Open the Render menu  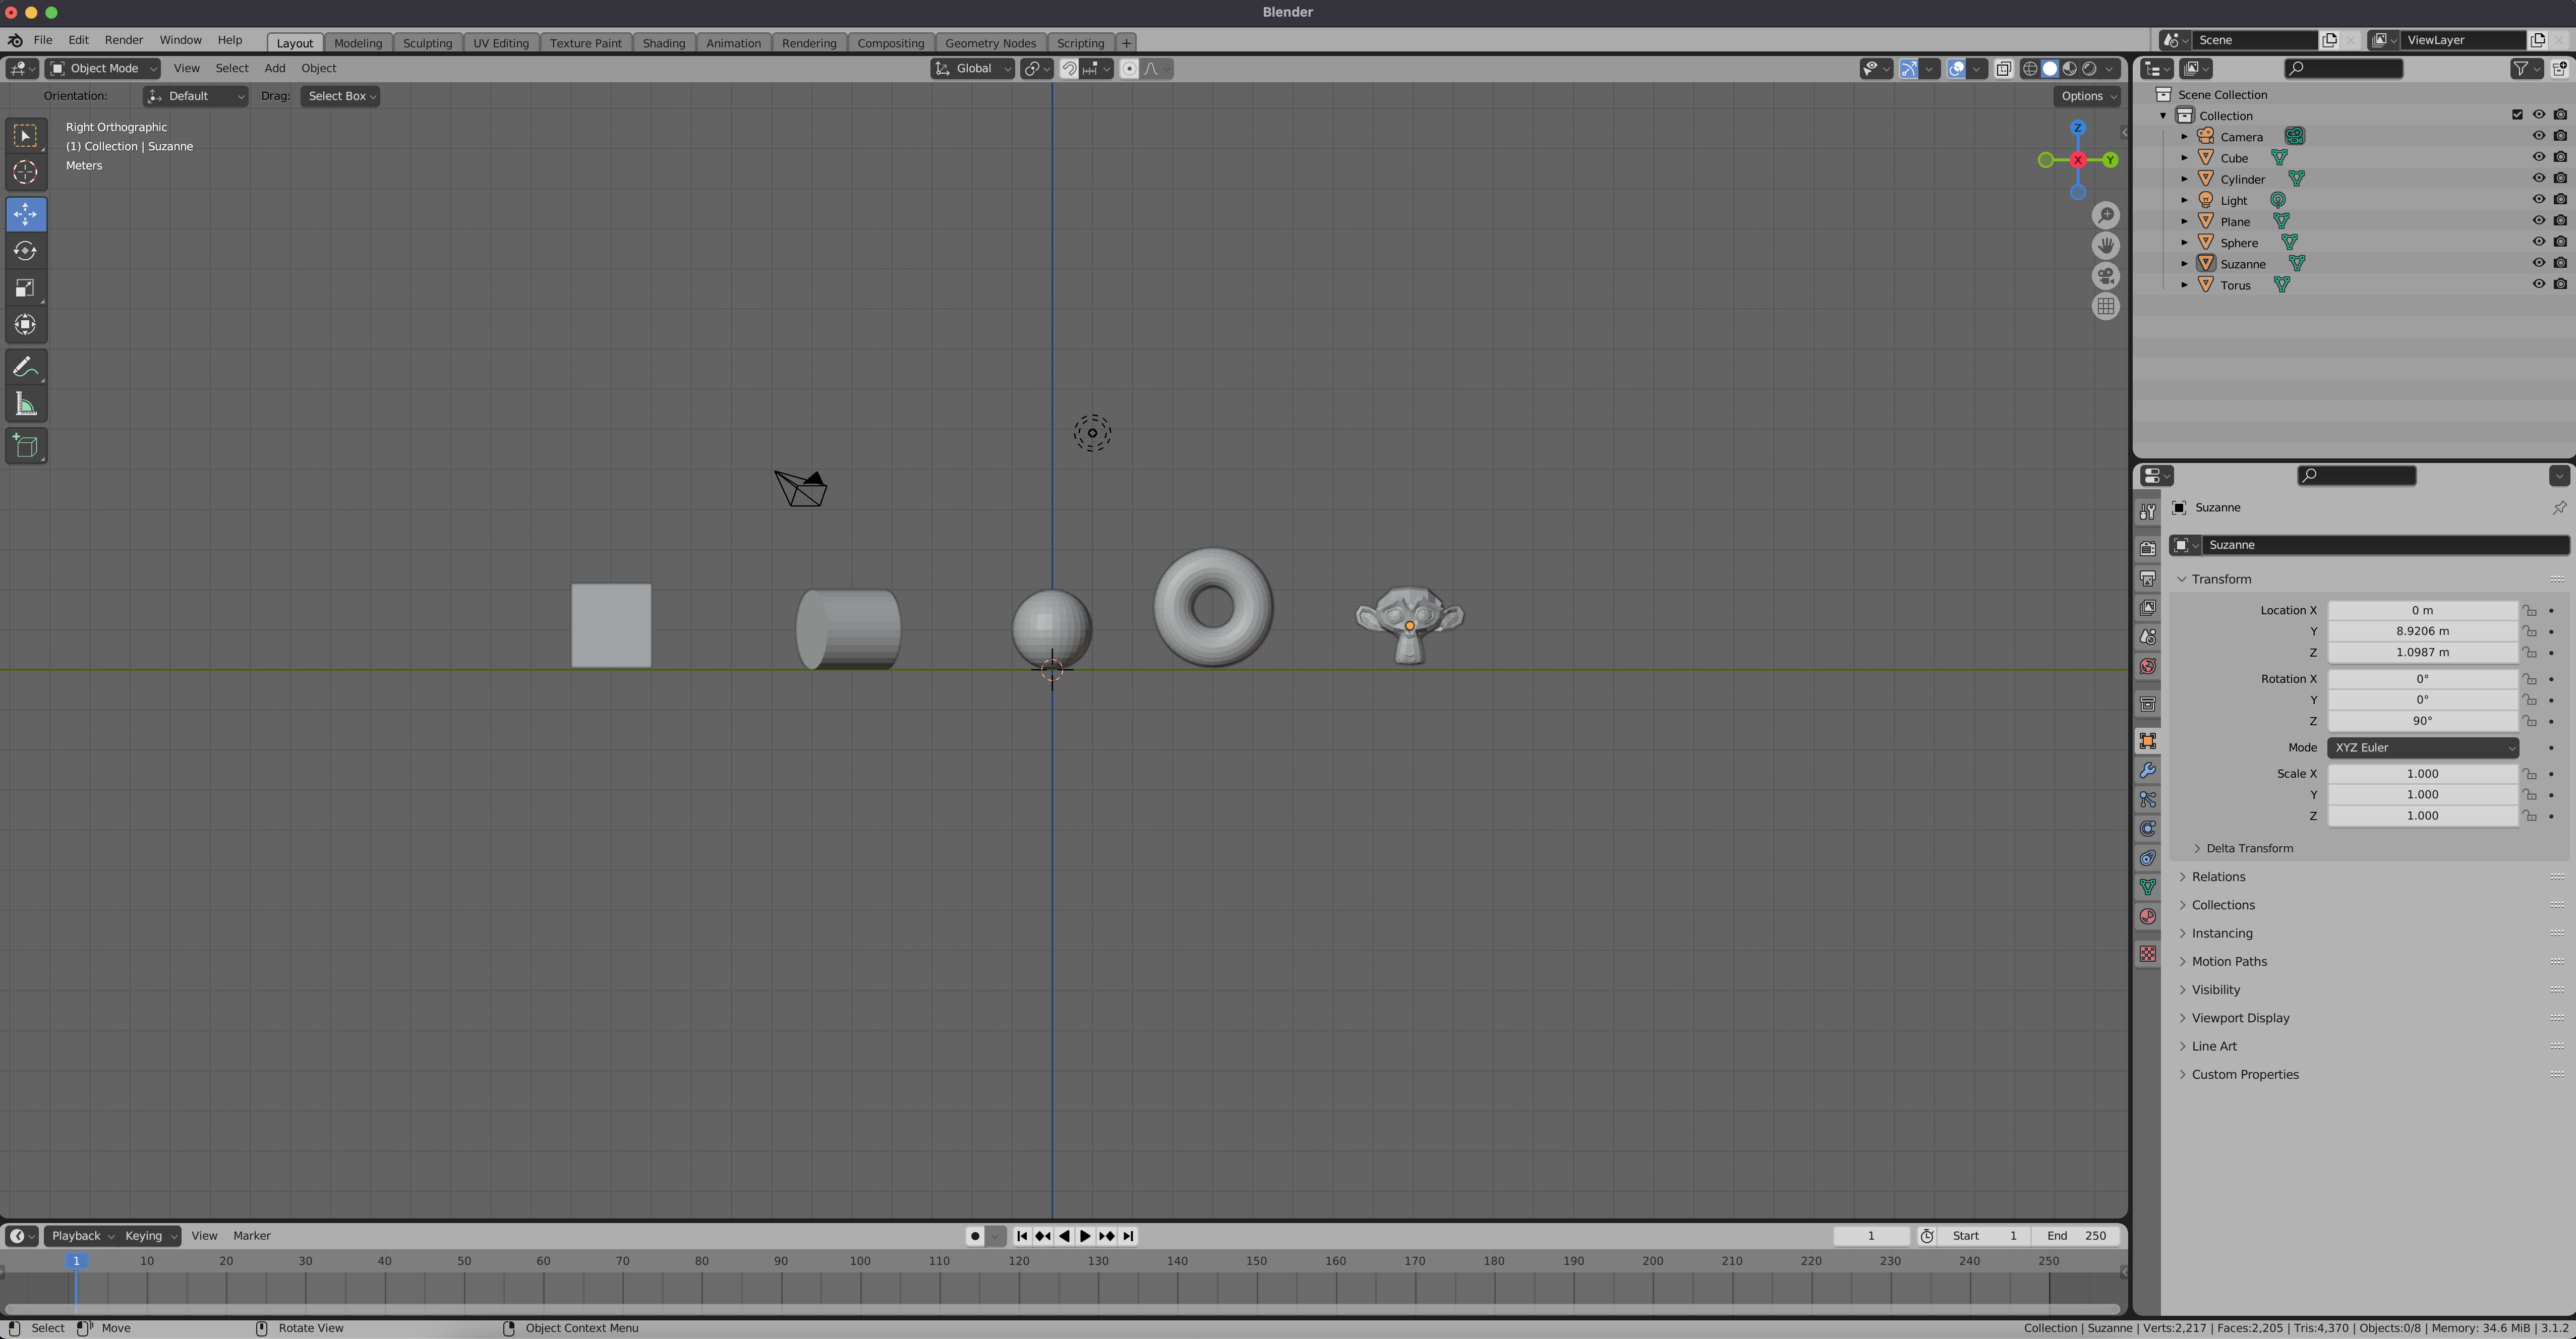(x=124, y=40)
